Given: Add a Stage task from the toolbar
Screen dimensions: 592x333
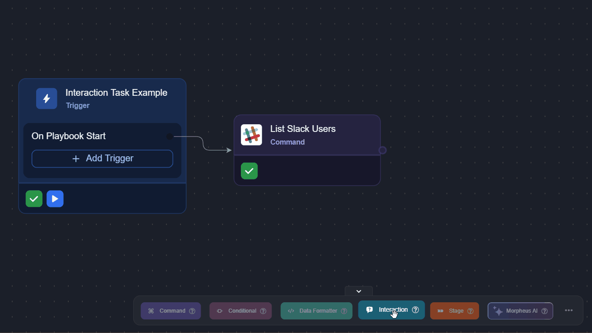Looking at the screenshot, I should tap(451, 311).
